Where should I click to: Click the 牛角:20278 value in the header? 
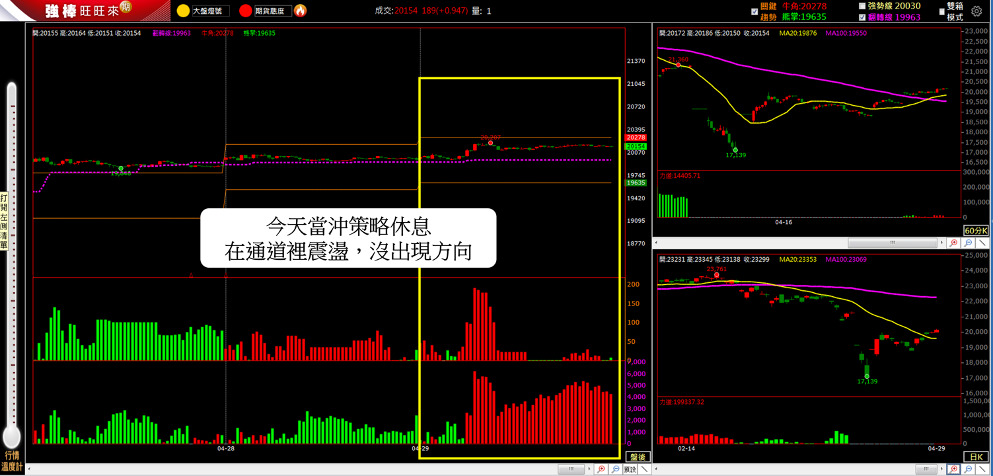tap(804, 6)
